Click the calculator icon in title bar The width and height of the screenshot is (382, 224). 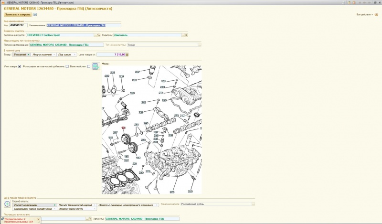click(x=350, y=2)
